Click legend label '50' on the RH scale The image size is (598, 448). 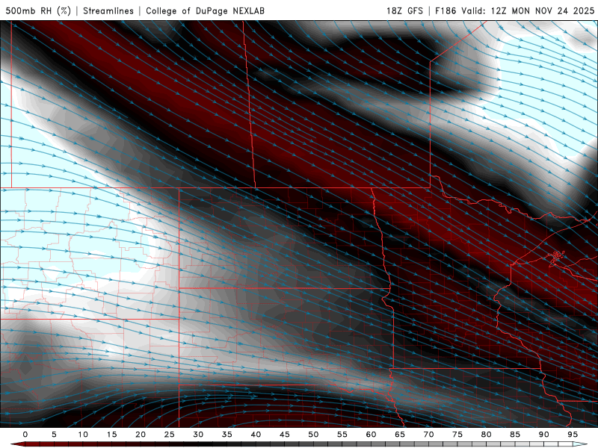pos(313,435)
